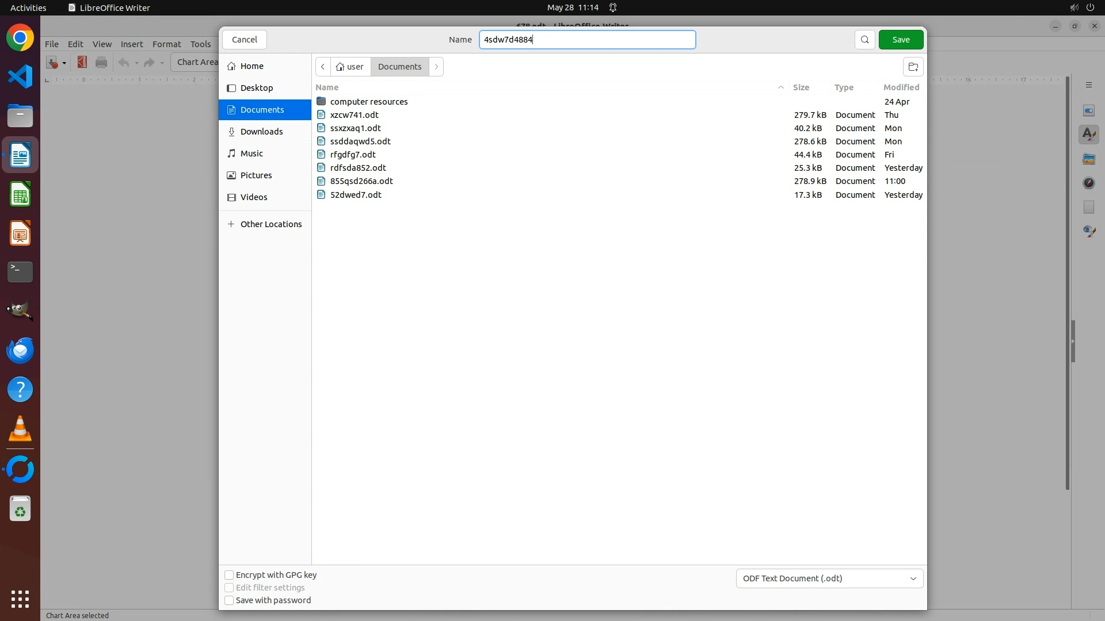Click the search icon in save dialog
The width and height of the screenshot is (1105, 621).
[x=864, y=40]
